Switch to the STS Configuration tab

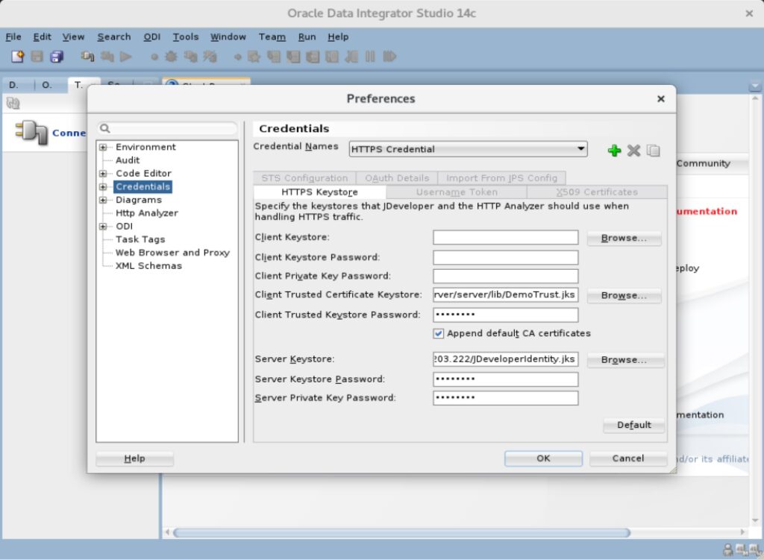(304, 178)
